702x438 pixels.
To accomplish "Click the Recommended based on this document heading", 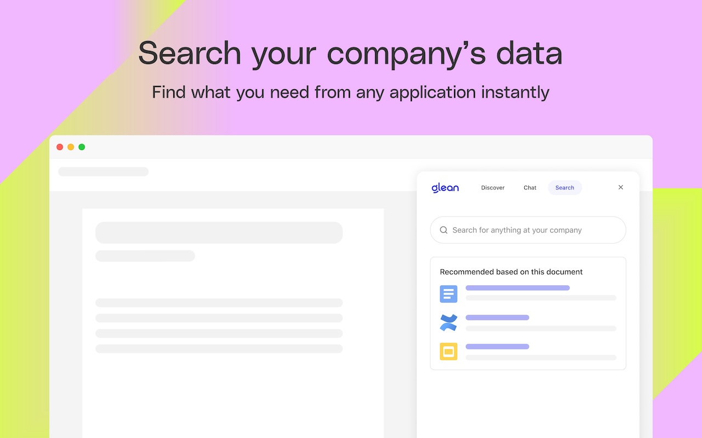I will (511, 272).
